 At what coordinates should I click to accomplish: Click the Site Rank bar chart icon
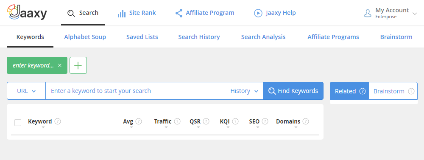(122, 13)
